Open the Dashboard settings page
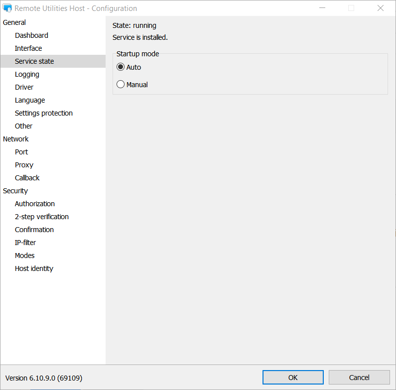The height and width of the screenshot is (390, 396). tap(31, 35)
